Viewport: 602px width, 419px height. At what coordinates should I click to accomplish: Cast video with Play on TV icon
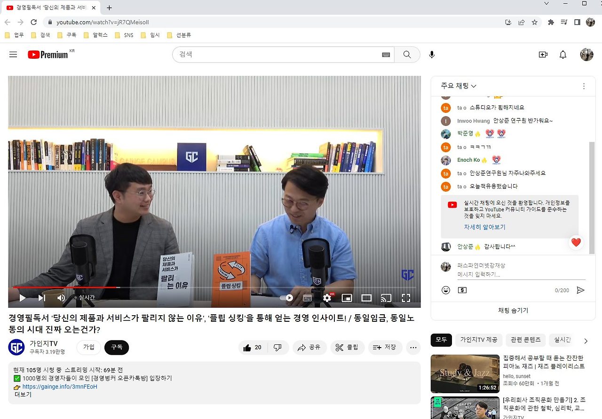386,297
